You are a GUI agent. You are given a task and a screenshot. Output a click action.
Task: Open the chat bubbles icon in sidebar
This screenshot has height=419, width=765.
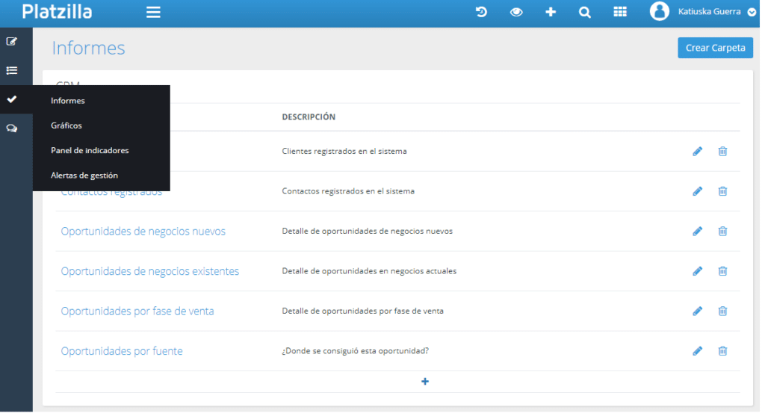point(12,128)
